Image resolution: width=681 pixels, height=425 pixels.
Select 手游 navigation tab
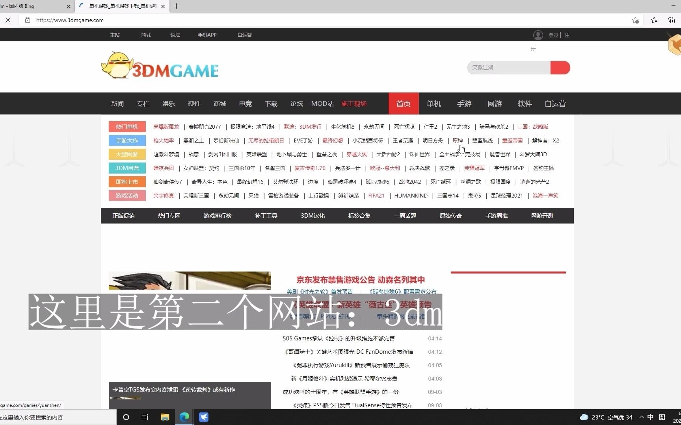(x=464, y=103)
